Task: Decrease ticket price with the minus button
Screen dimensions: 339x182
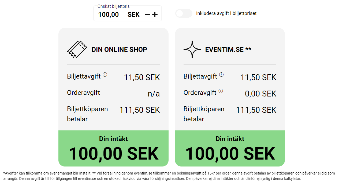Action: (147, 14)
